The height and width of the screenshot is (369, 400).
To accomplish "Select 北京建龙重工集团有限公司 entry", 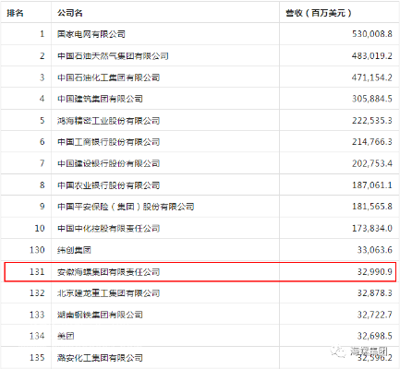I will coord(109,293).
